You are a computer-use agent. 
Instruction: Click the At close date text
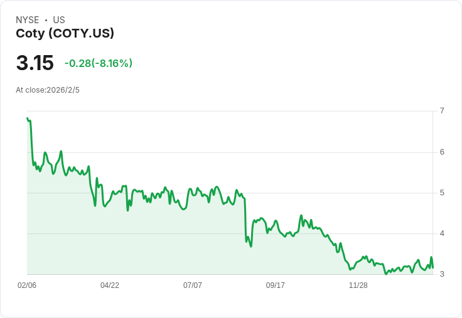[48, 90]
